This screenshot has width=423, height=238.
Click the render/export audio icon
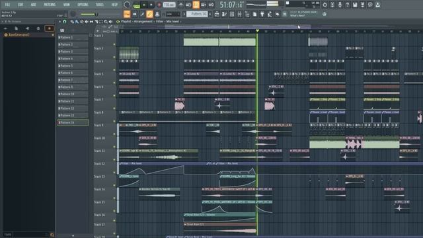click(x=363, y=5)
